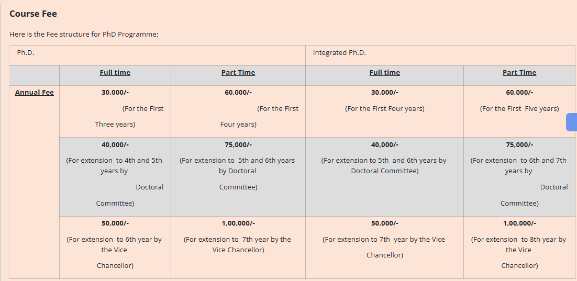Viewport: 577px width, 281px height.
Task: Click the blue floating widget at right edge
Action: [571, 122]
